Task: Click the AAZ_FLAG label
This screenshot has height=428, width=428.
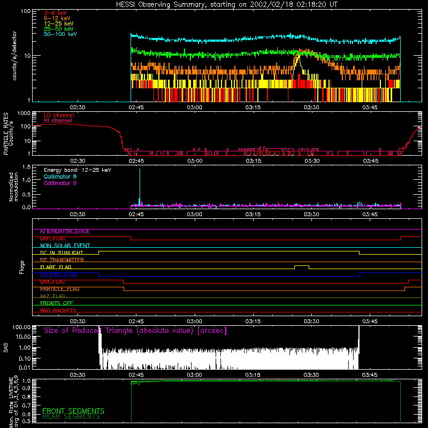Action: (52, 296)
